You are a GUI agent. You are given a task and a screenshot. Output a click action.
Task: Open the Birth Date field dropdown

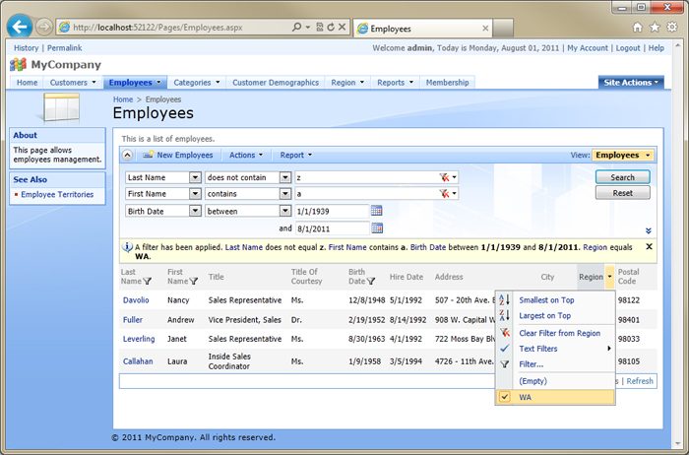click(195, 211)
